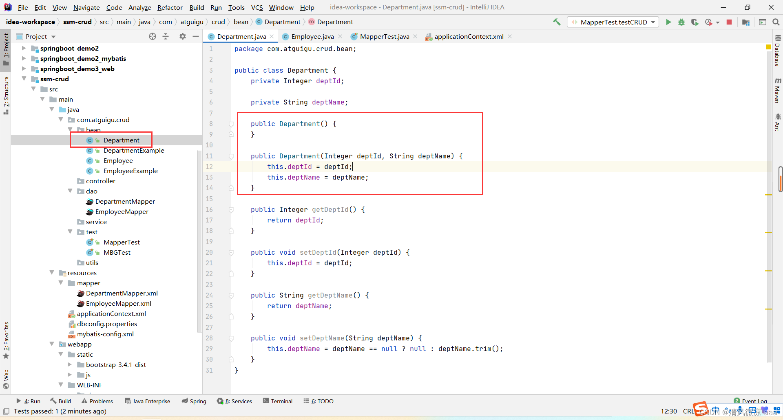
Task: Collapse the ssm-crud module node
Action: [24, 79]
